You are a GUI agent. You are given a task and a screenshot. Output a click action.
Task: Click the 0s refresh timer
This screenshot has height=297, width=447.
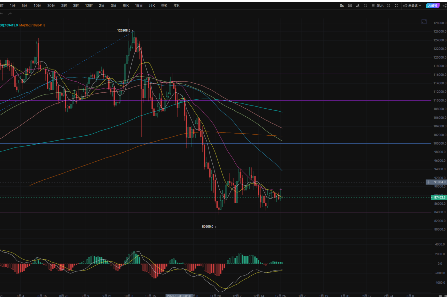(x=342, y=5)
